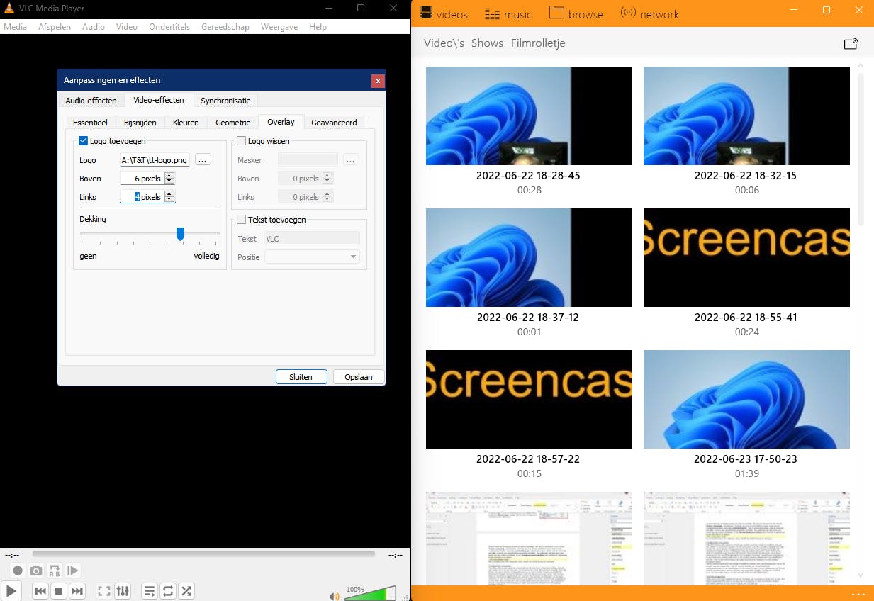Click the Play button in VLC
This screenshot has height=601, width=874.
11,590
